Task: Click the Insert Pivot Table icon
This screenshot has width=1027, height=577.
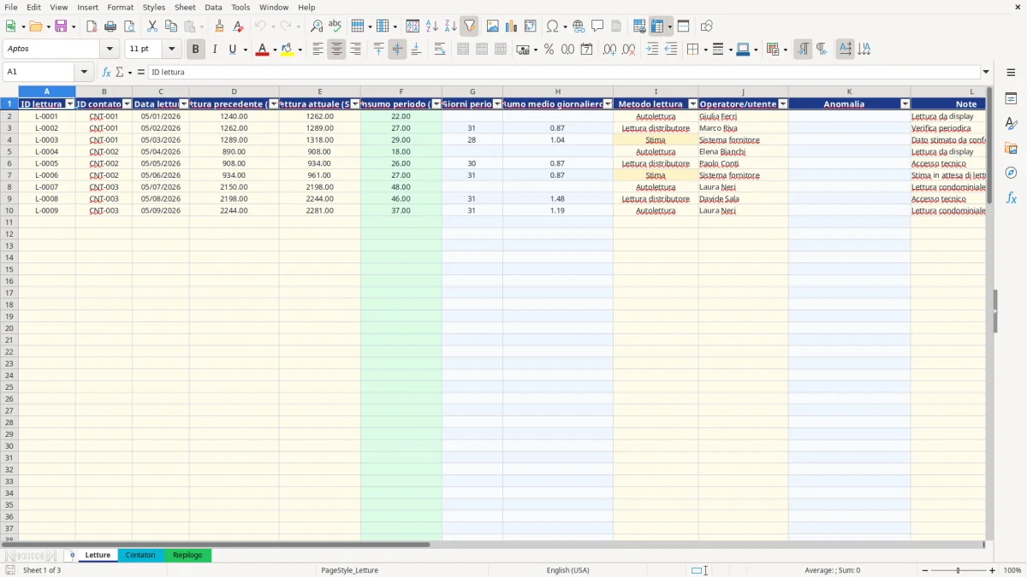Action: (x=531, y=26)
